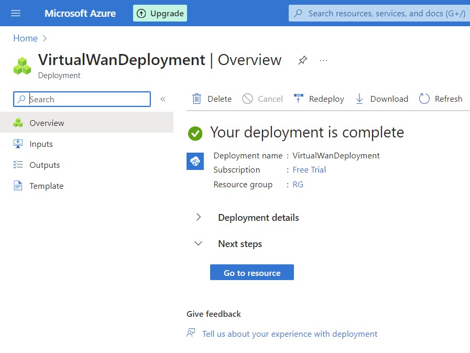Collapse the Next steps section
The width and height of the screenshot is (470, 353).
point(199,243)
